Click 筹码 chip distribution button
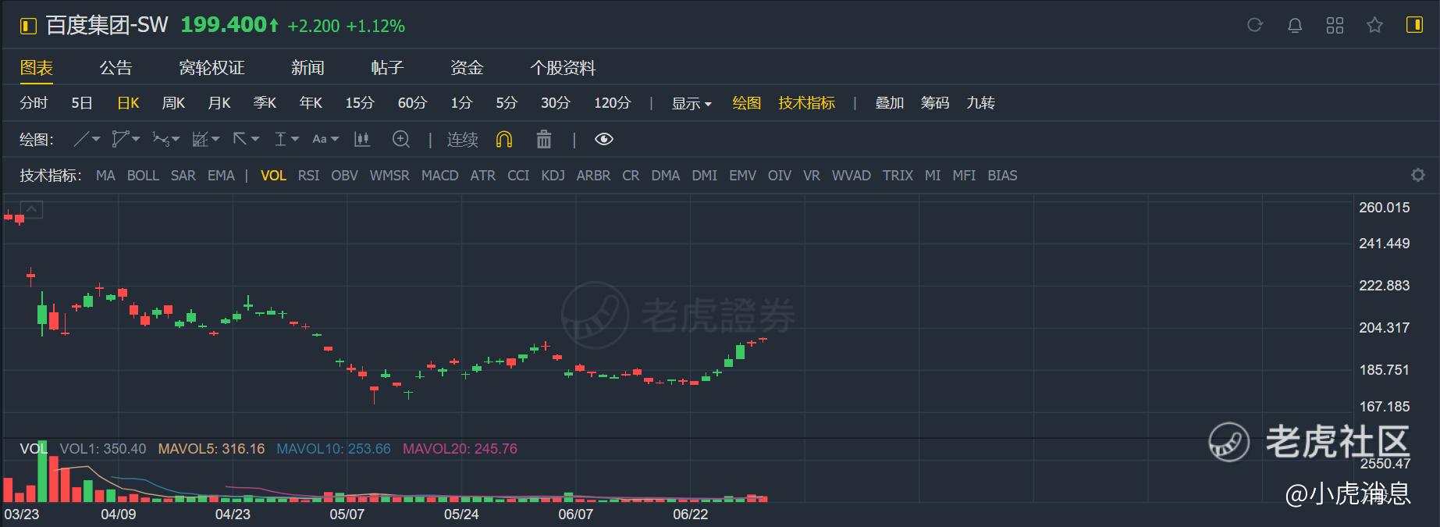The height and width of the screenshot is (527, 1440). point(935,103)
